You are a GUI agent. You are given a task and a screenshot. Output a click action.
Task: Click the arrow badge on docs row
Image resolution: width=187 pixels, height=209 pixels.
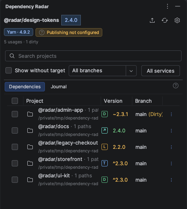point(105,130)
